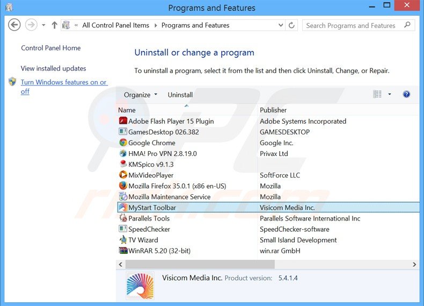Click Parallels Software International Inc cell
This screenshot has height=306, width=424.
coord(310,218)
